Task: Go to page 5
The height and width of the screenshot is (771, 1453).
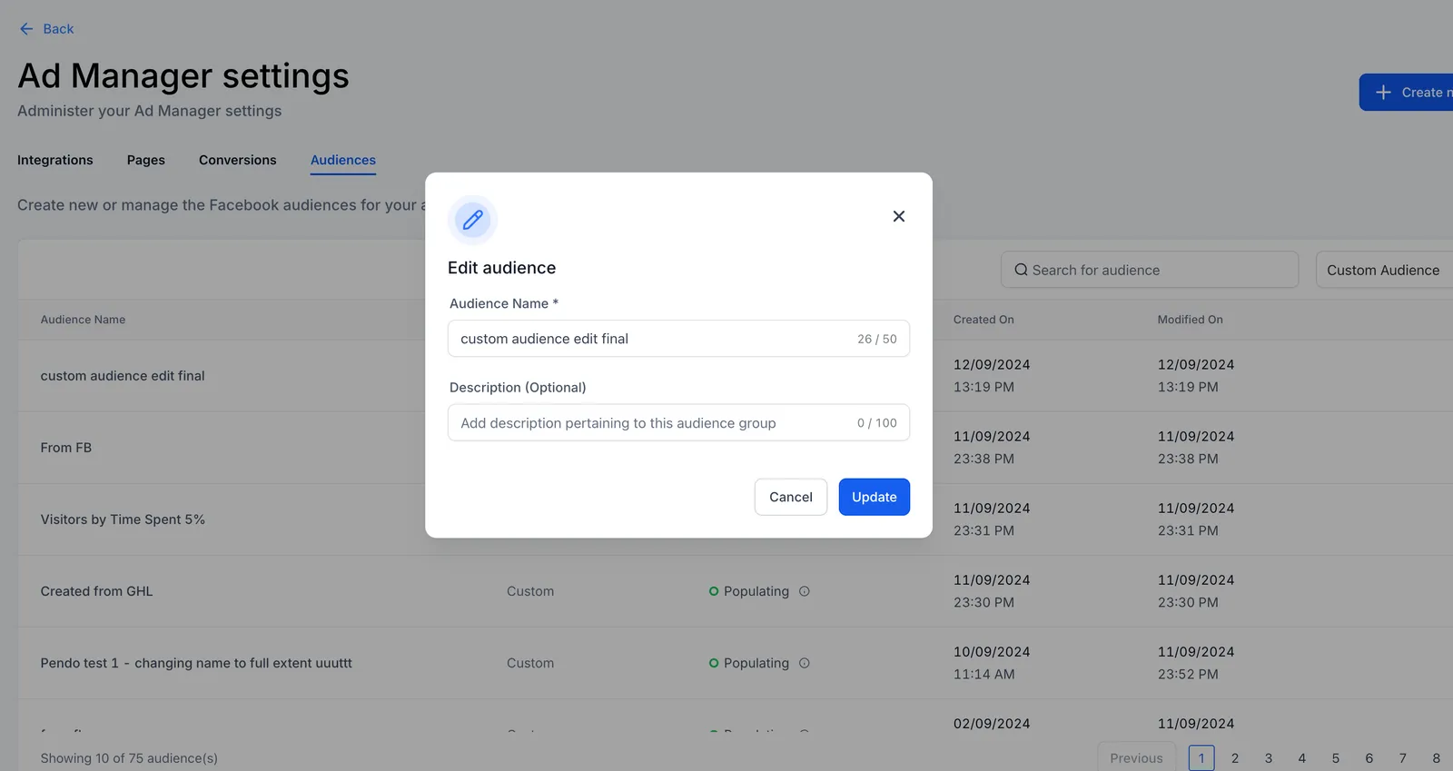Action: pyautogui.click(x=1336, y=758)
